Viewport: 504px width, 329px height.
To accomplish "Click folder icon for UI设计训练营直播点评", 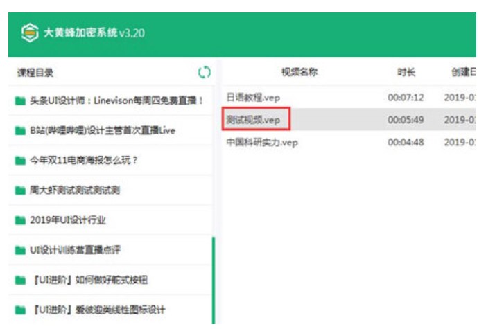I will pyautogui.click(x=20, y=249).
